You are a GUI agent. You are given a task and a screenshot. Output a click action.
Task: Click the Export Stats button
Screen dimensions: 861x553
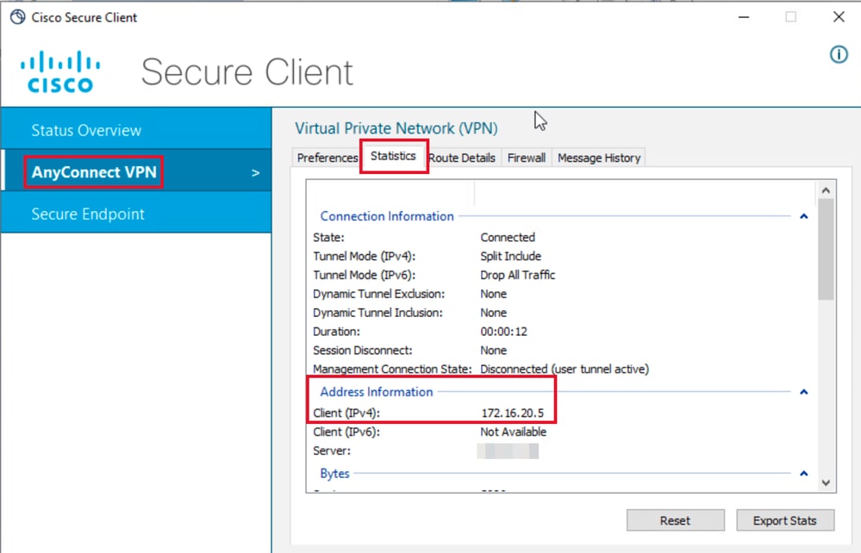coord(784,520)
